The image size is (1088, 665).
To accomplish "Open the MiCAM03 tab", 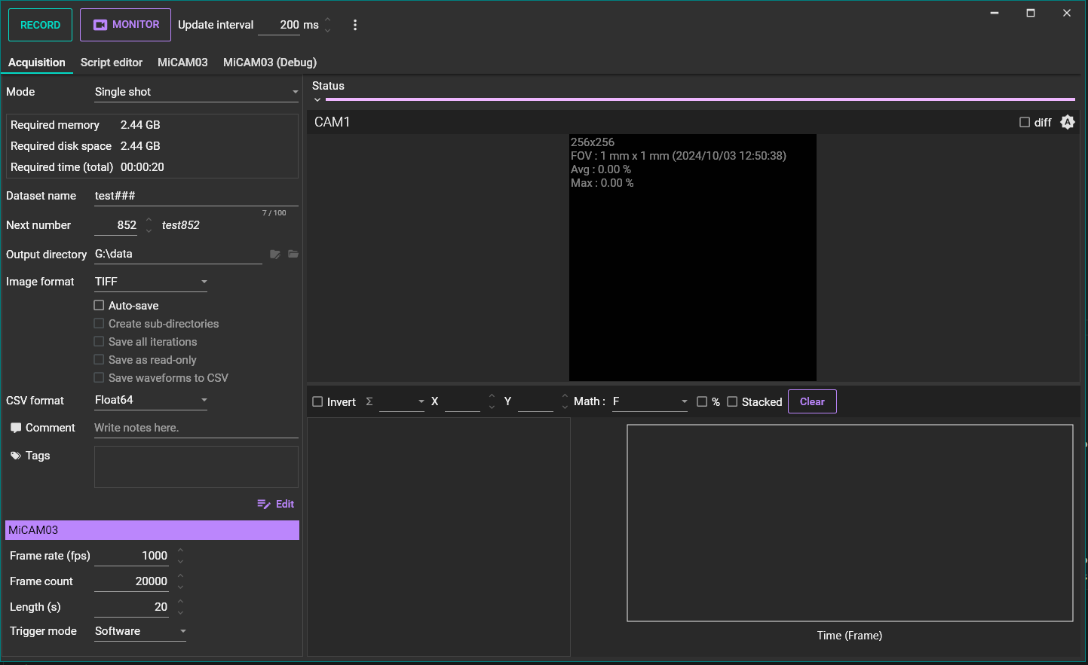I will click(182, 63).
